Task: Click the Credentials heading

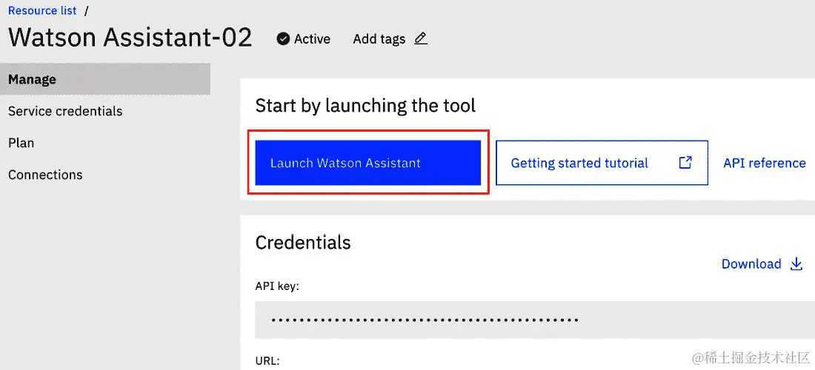Action: click(x=303, y=242)
